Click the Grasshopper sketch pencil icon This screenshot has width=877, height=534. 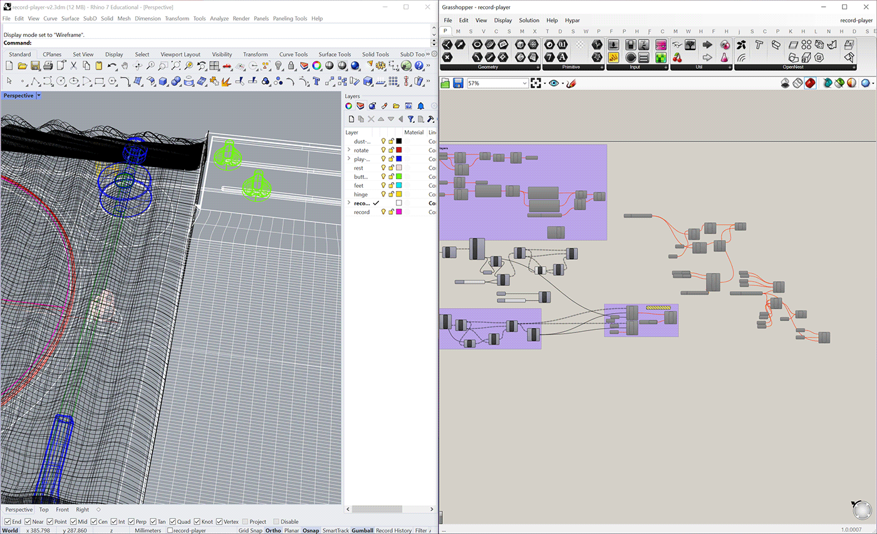[571, 83]
